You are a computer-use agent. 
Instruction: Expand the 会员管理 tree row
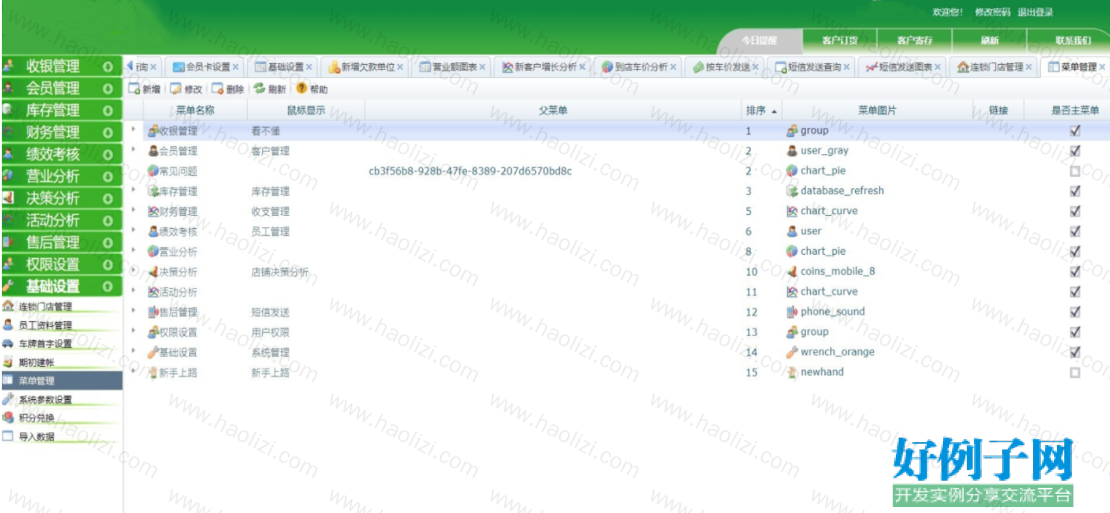click(x=133, y=150)
